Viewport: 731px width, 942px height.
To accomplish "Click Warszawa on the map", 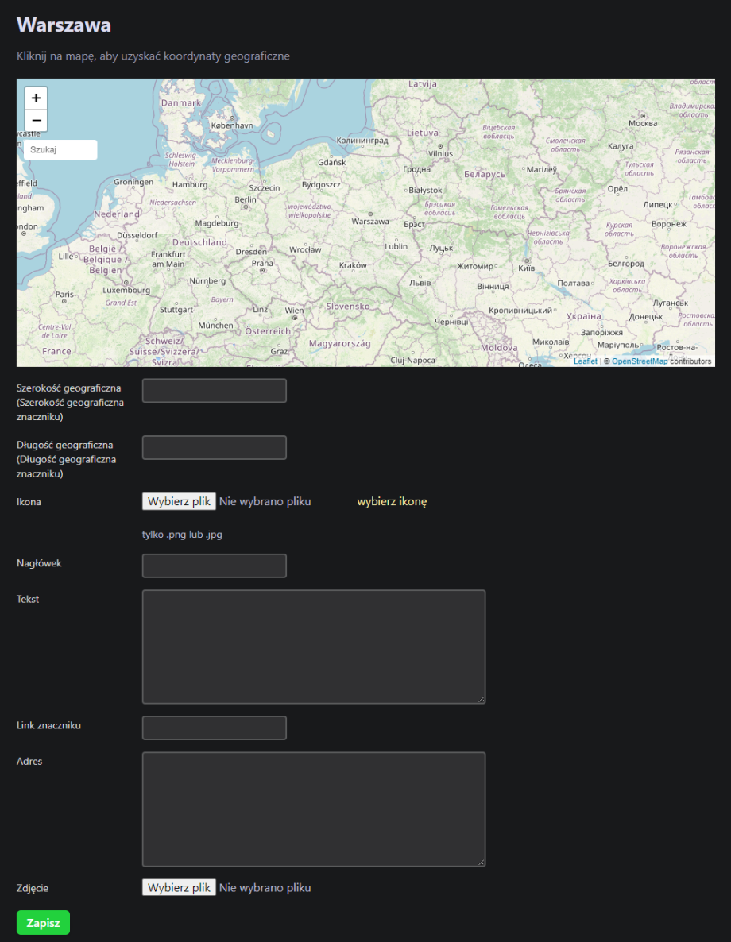I will [370, 221].
